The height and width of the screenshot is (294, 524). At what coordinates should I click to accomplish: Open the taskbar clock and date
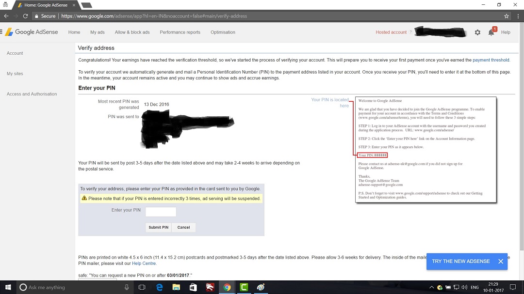(493, 287)
